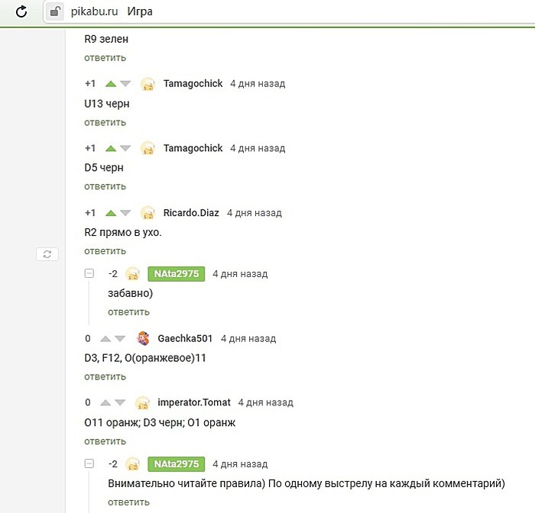Click the browser reload icon

click(x=21, y=11)
